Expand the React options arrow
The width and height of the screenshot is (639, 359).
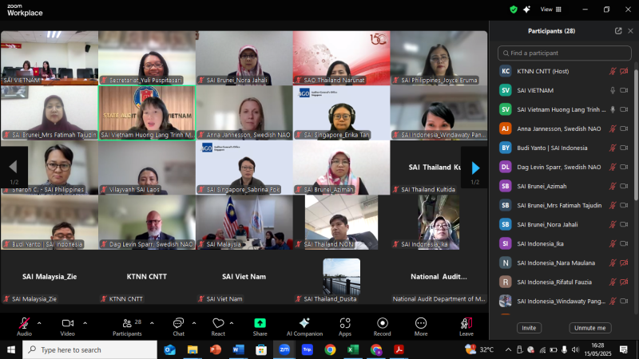pyautogui.click(x=232, y=322)
